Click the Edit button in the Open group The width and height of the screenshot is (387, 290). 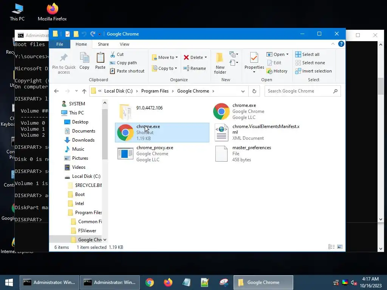tap(274, 63)
